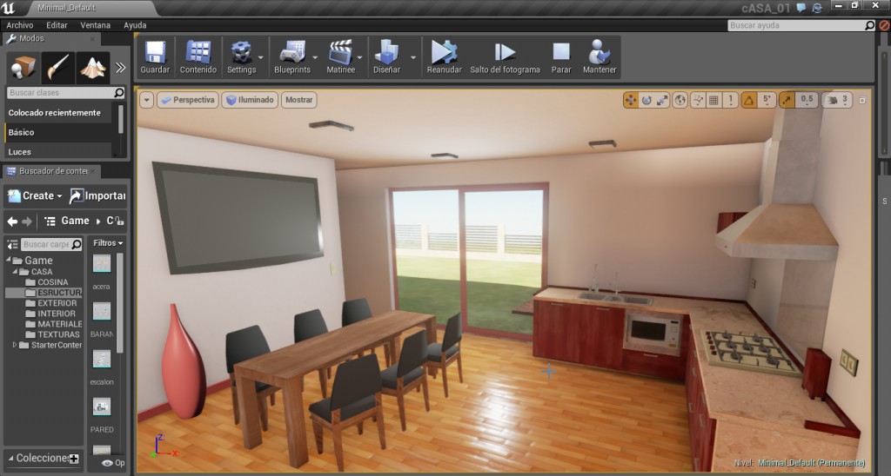Open the Mostrar show flags menu
The image size is (891, 476).
(x=299, y=100)
